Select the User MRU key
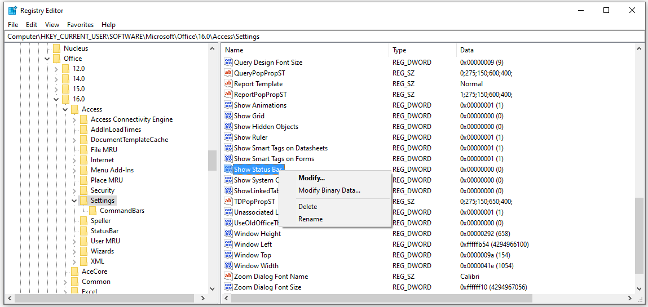The height and width of the screenshot is (307, 648). (x=105, y=241)
